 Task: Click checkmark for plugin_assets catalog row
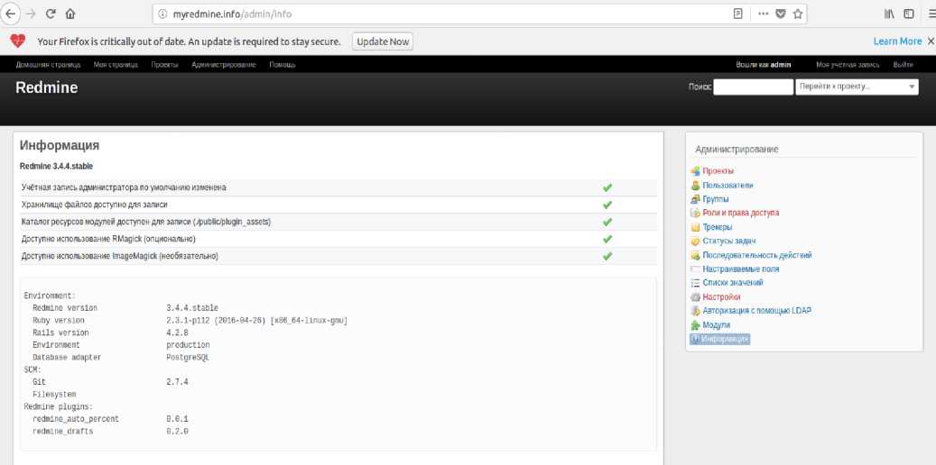tap(607, 222)
